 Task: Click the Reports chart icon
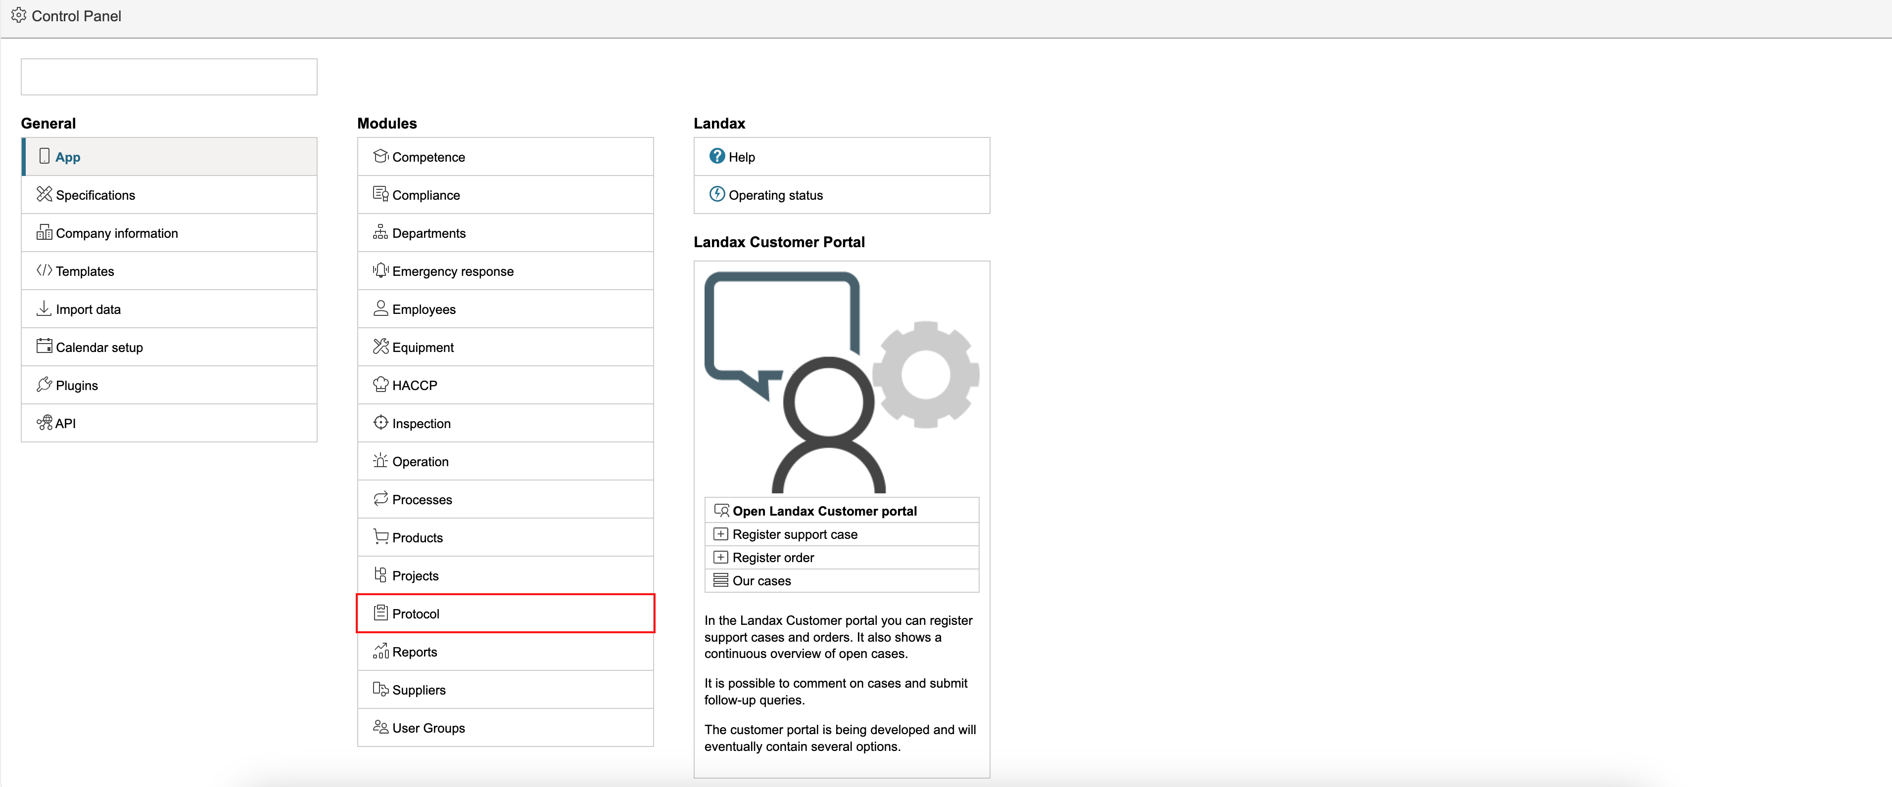[380, 651]
